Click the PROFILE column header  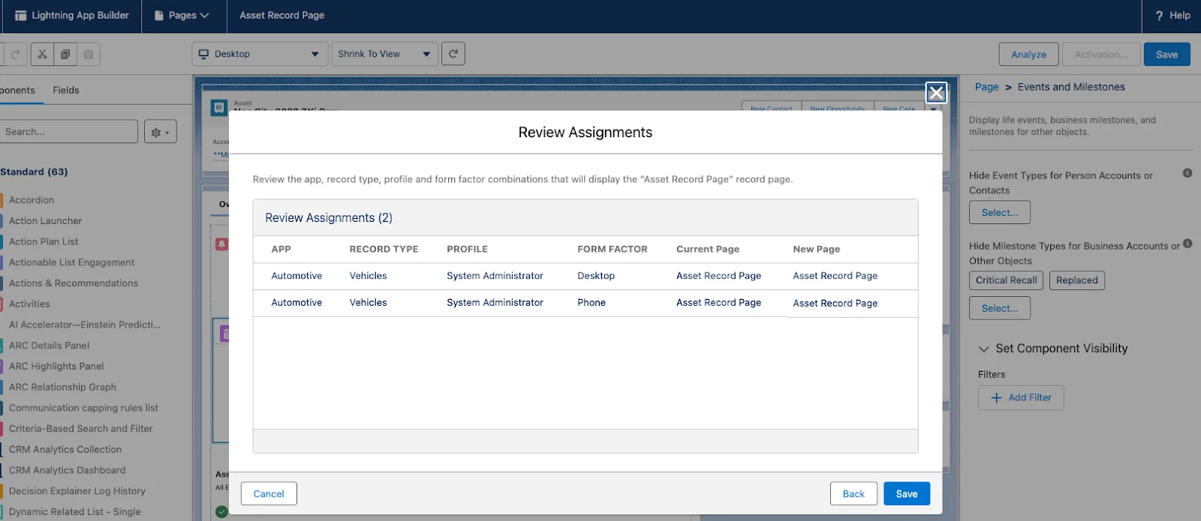click(x=467, y=250)
